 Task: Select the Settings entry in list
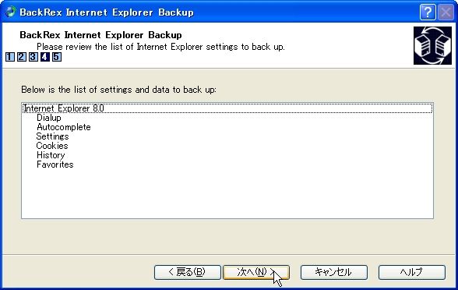[53, 136]
